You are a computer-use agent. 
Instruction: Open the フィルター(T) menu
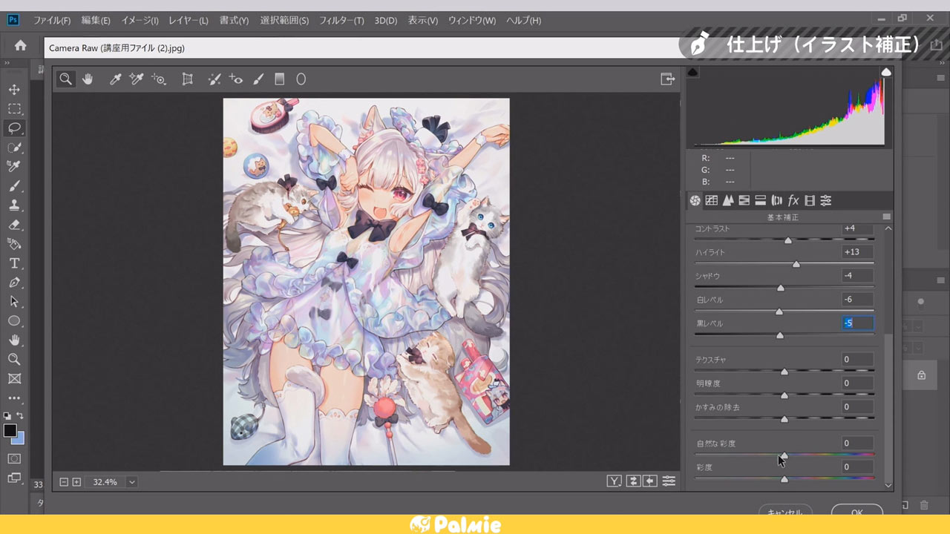click(341, 21)
